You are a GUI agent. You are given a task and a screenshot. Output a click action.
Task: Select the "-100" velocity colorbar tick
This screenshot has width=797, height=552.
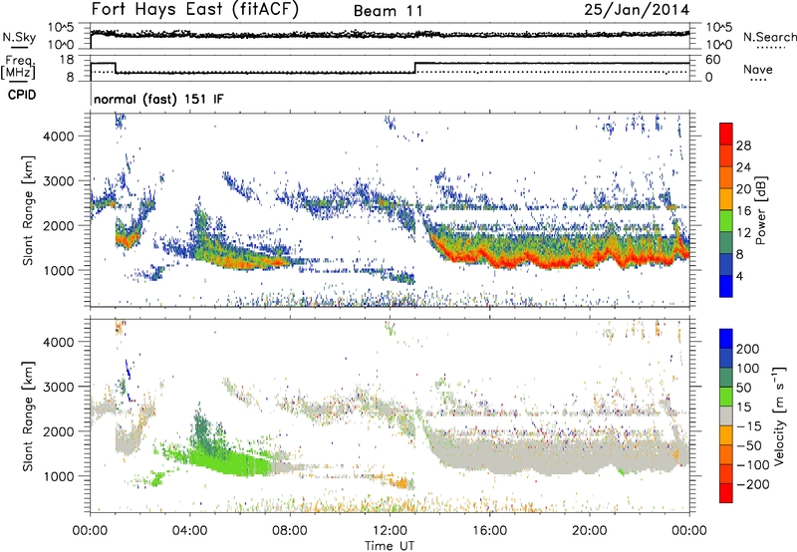click(x=753, y=465)
